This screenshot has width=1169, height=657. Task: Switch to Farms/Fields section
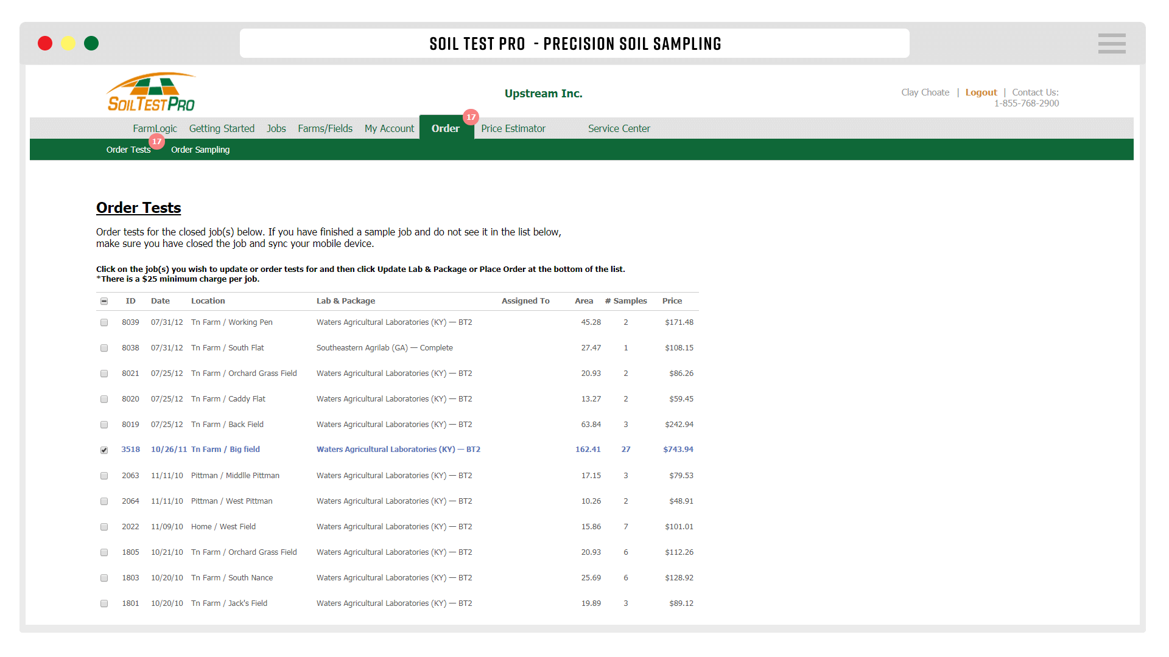click(325, 128)
